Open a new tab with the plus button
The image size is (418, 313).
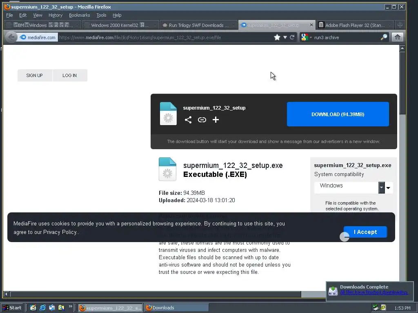coord(400,25)
